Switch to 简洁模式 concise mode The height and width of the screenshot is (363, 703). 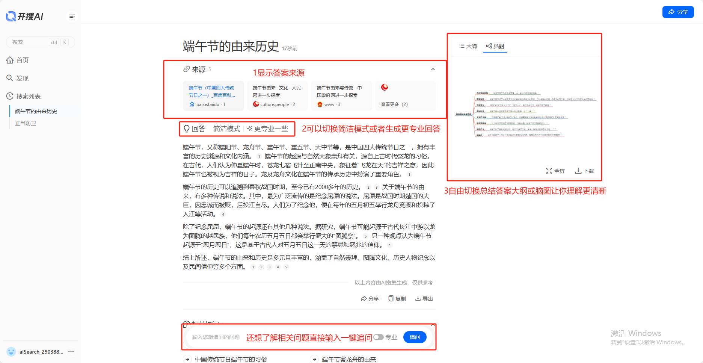[x=226, y=129]
